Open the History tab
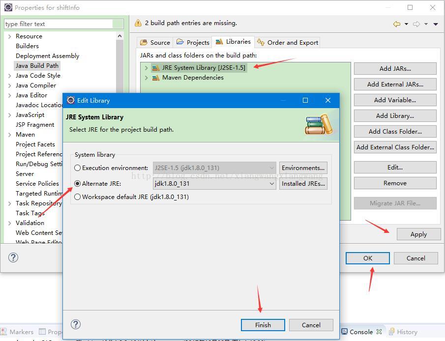Viewport: 445px width, 341px height. pos(403,332)
